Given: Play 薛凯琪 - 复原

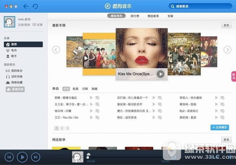Looking at the screenshot, I should (216, 117).
